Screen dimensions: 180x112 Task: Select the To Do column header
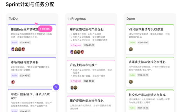click(x=13, y=18)
